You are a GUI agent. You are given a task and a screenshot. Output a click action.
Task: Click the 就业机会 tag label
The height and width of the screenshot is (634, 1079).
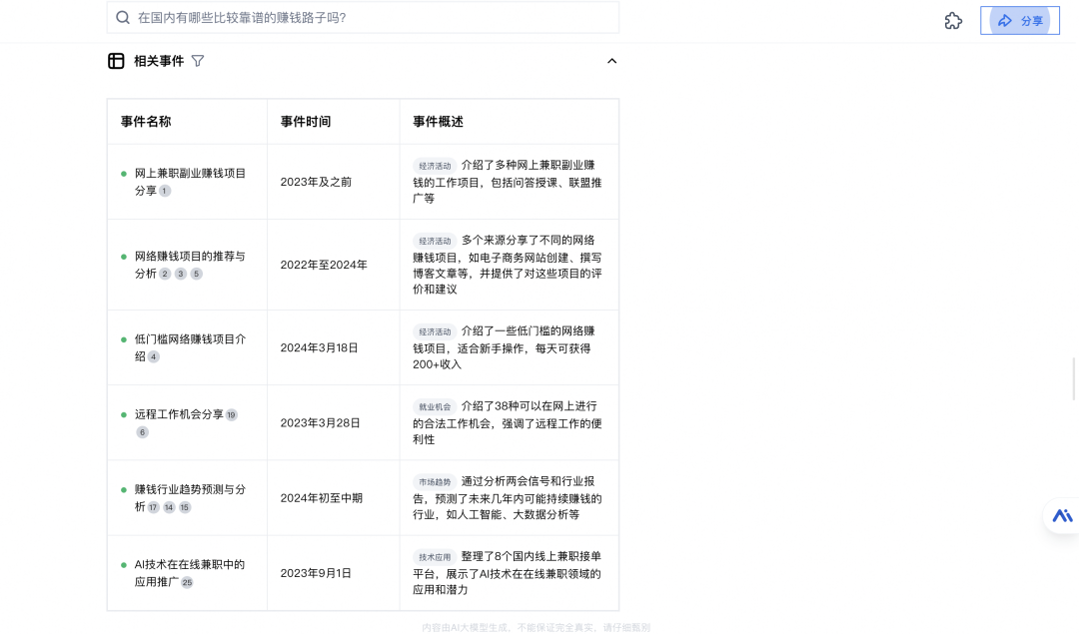click(x=435, y=407)
